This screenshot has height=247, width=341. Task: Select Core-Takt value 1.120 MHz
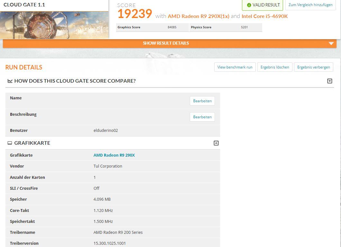(x=103, y=210)
